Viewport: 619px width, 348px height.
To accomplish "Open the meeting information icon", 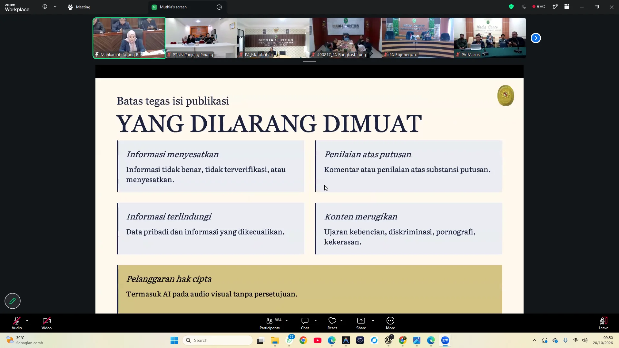I will 45,6.
